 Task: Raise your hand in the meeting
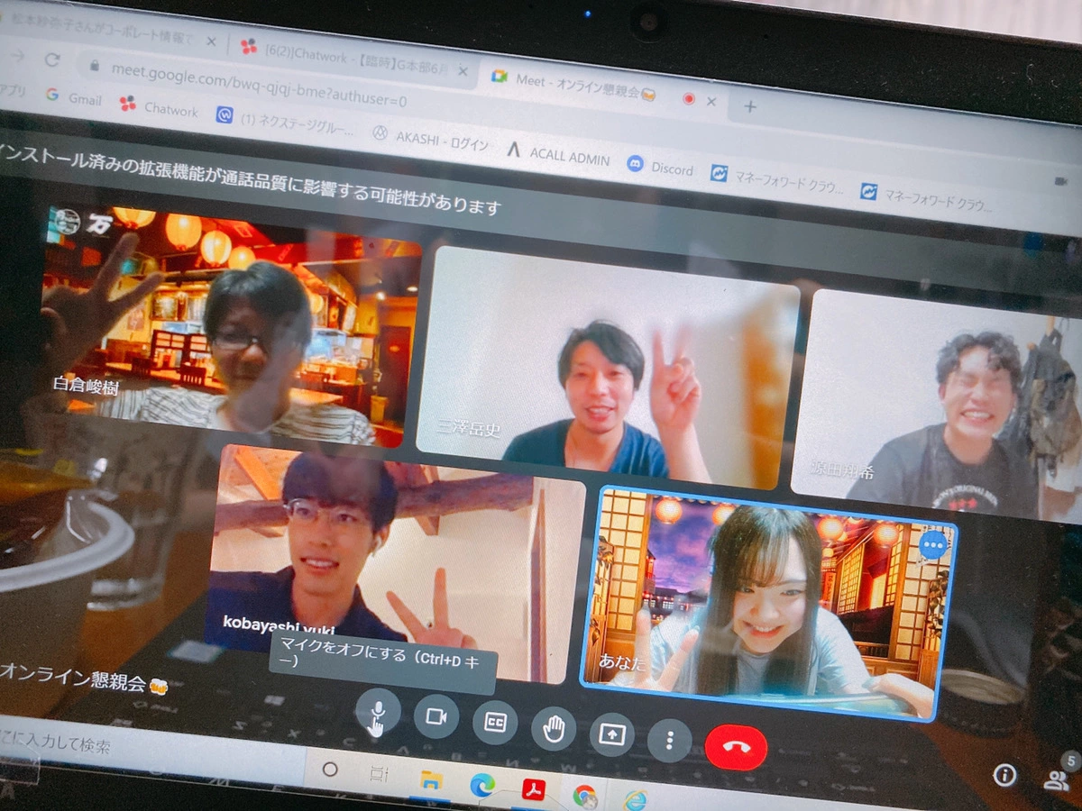(554, 728)
